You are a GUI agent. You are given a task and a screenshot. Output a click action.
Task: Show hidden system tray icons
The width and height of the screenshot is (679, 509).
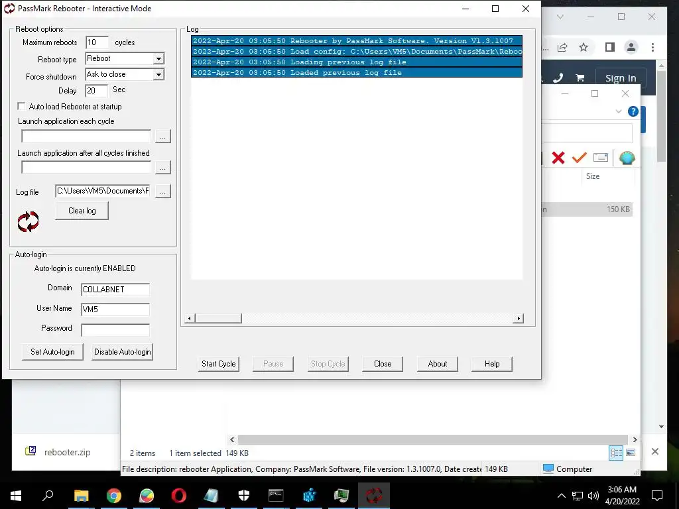[561, 496]
